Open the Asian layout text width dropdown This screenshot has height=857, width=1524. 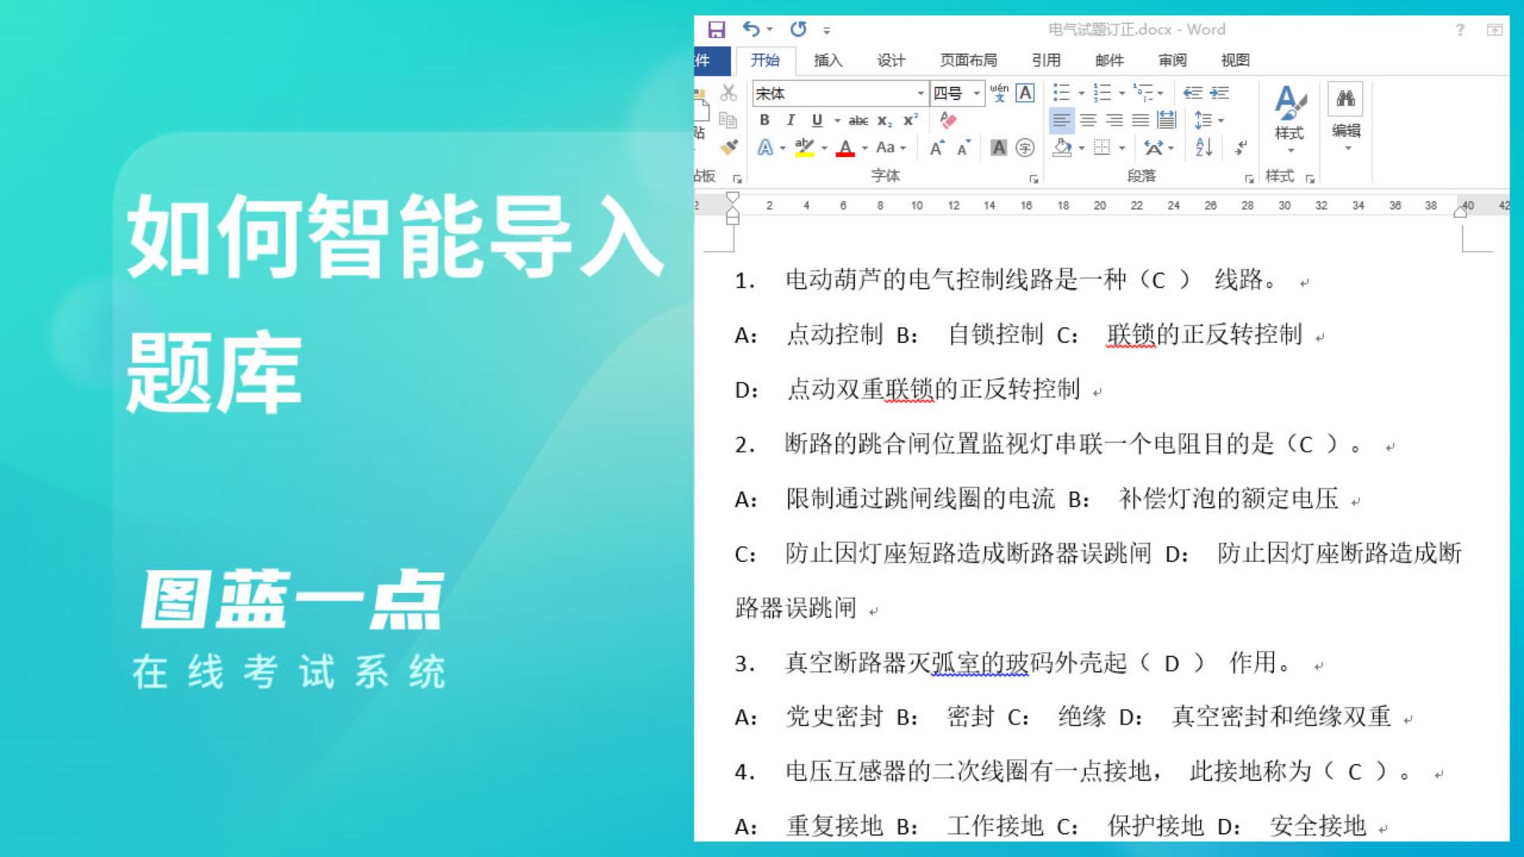(1159, 148)
